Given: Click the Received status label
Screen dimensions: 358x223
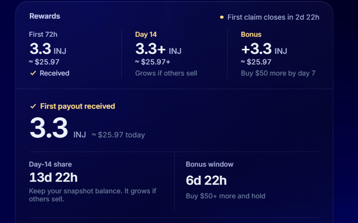Looking at the screenshot, I should pos(54,73).
